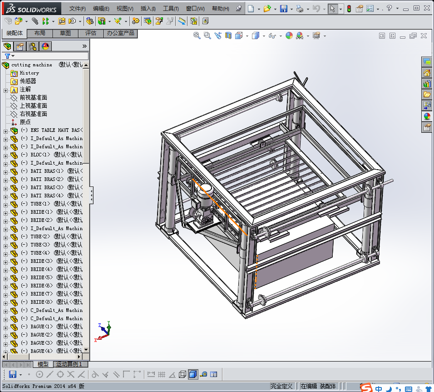Open the Hide/Show Items dropdown arrow
The width and height of the screenshot is (434, 392).
(x=281, y=36)
